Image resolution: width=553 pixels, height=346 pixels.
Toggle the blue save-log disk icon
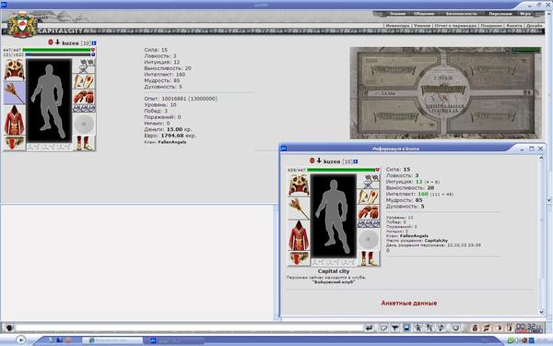click(x=406, y=328)
